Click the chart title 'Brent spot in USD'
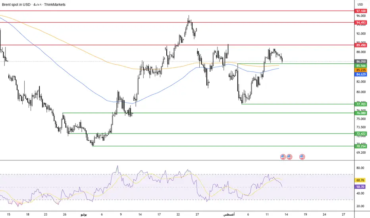This screenshot has height=218, width=370. (x=16, y=4)
